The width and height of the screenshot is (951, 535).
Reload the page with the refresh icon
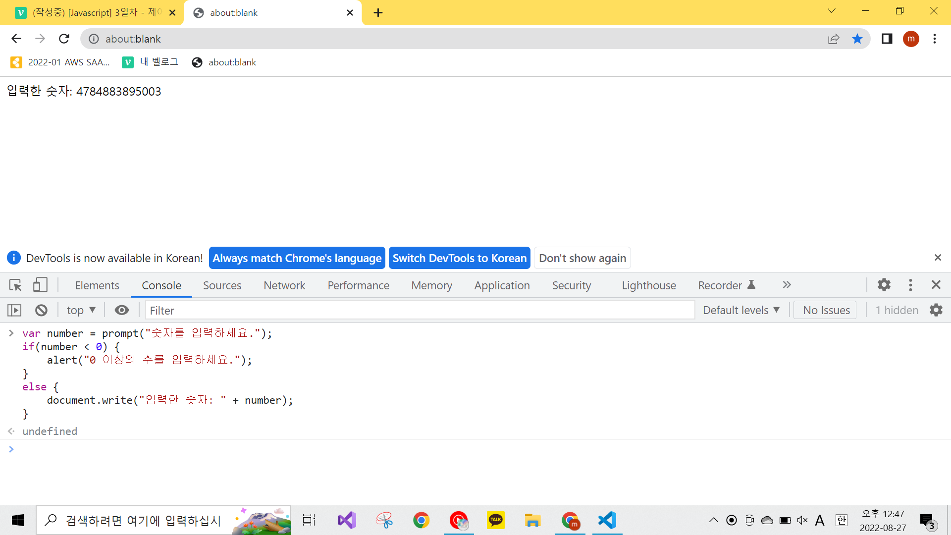64,39
